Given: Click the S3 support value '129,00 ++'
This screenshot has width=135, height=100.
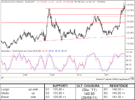Looking at the screenshot, I should pyautogui.click(x=59, y=97).
